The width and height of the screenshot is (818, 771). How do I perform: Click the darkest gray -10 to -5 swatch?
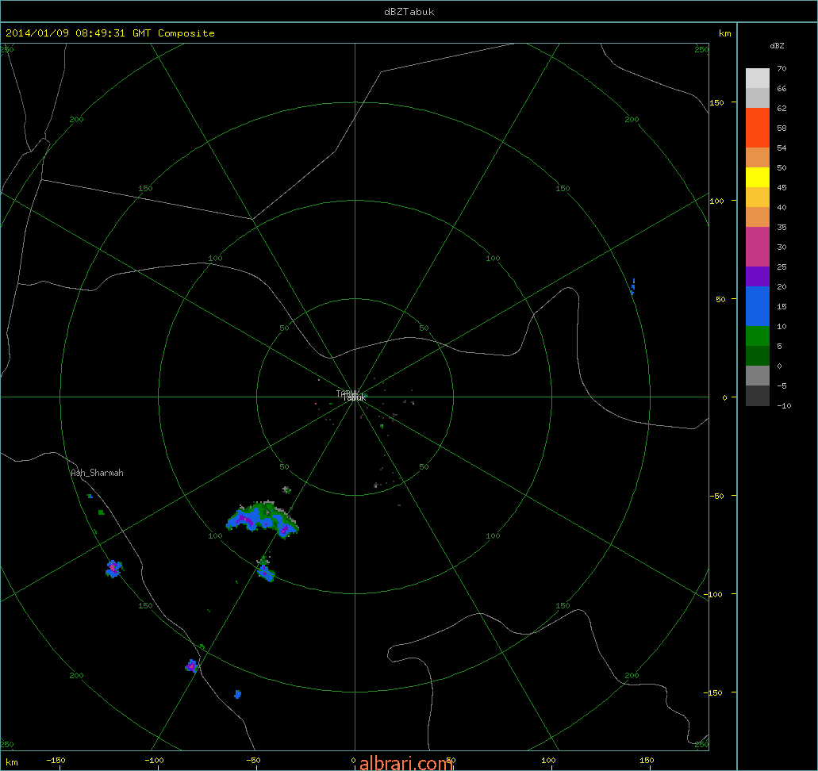tap(758, 395)
